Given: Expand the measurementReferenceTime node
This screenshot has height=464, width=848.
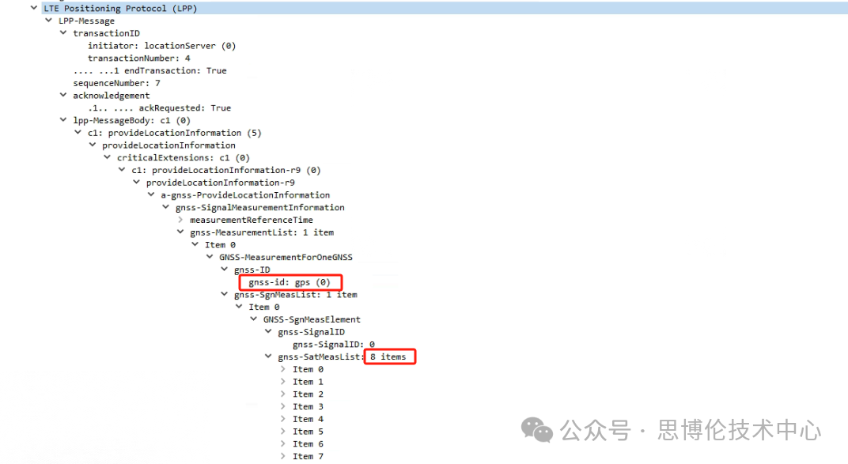Looking at the screenshot, I should (180, 220).
